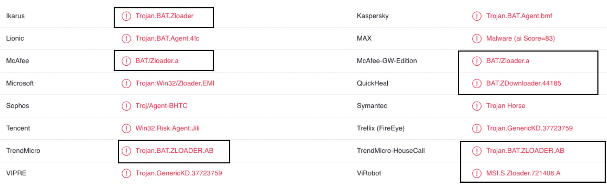Image resolution: width=607 pixels, height=184 pixels.
Task: Select the Trellix (FireEye) vendor label
Action: click(x=381, y=128)
